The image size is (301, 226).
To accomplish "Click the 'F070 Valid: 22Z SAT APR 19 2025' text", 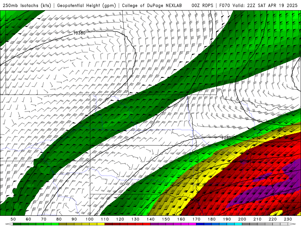I will pos(258,6).
